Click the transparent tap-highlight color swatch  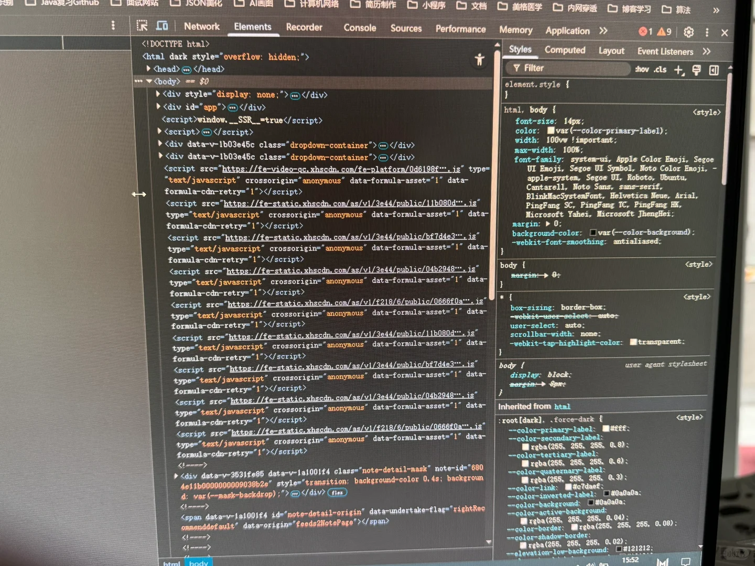coord(633,342)
